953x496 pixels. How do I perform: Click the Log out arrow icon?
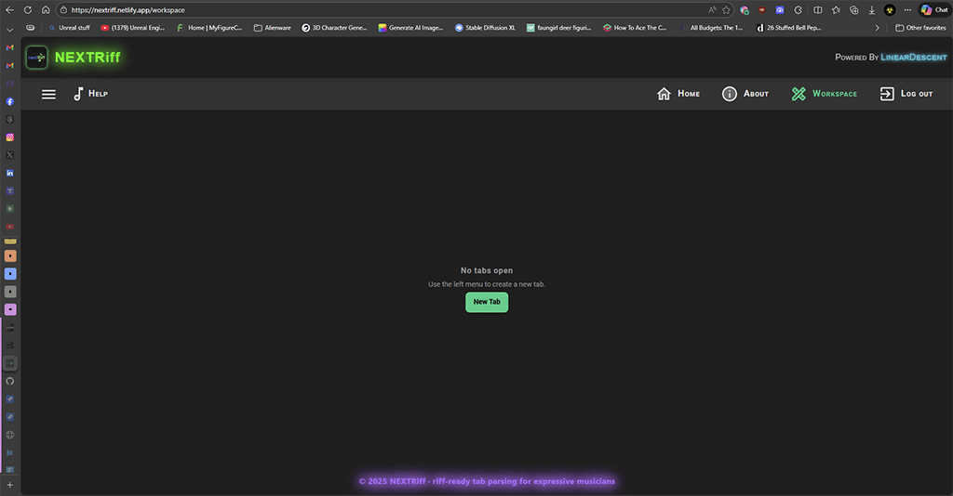point(887,94)
